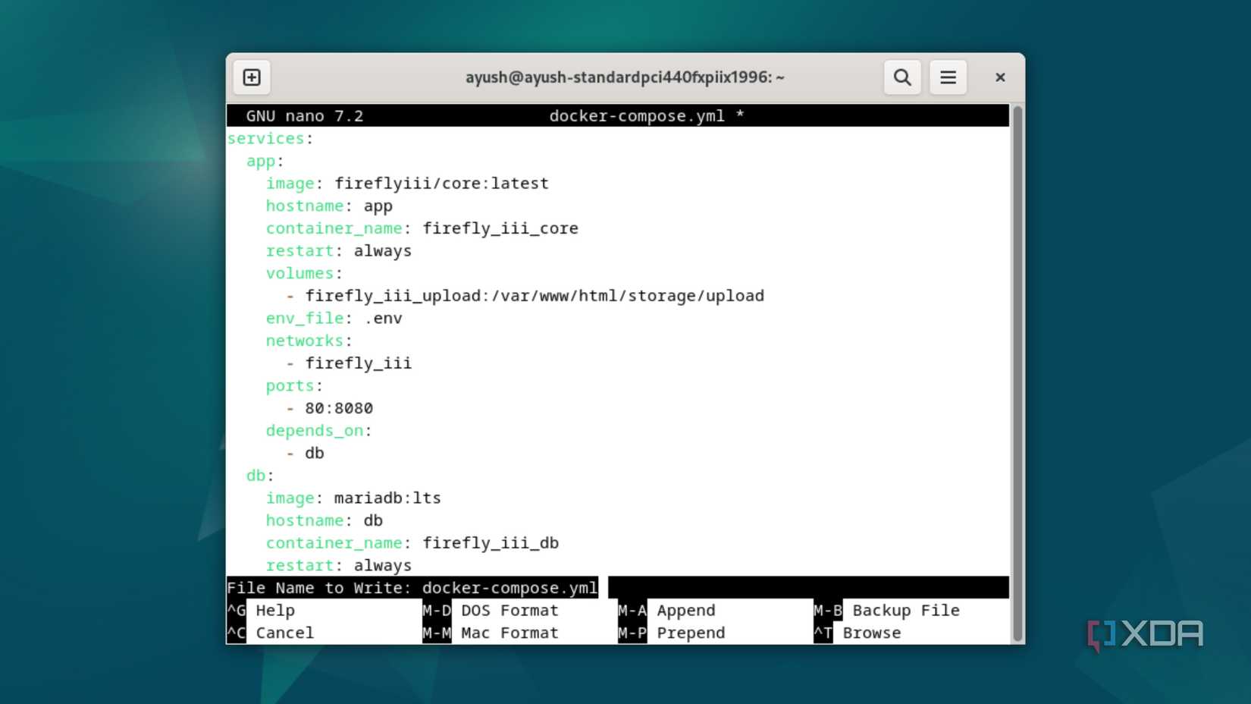Click the 'networks:' key line
1251x704 pixels.
(x=309, y=341)
